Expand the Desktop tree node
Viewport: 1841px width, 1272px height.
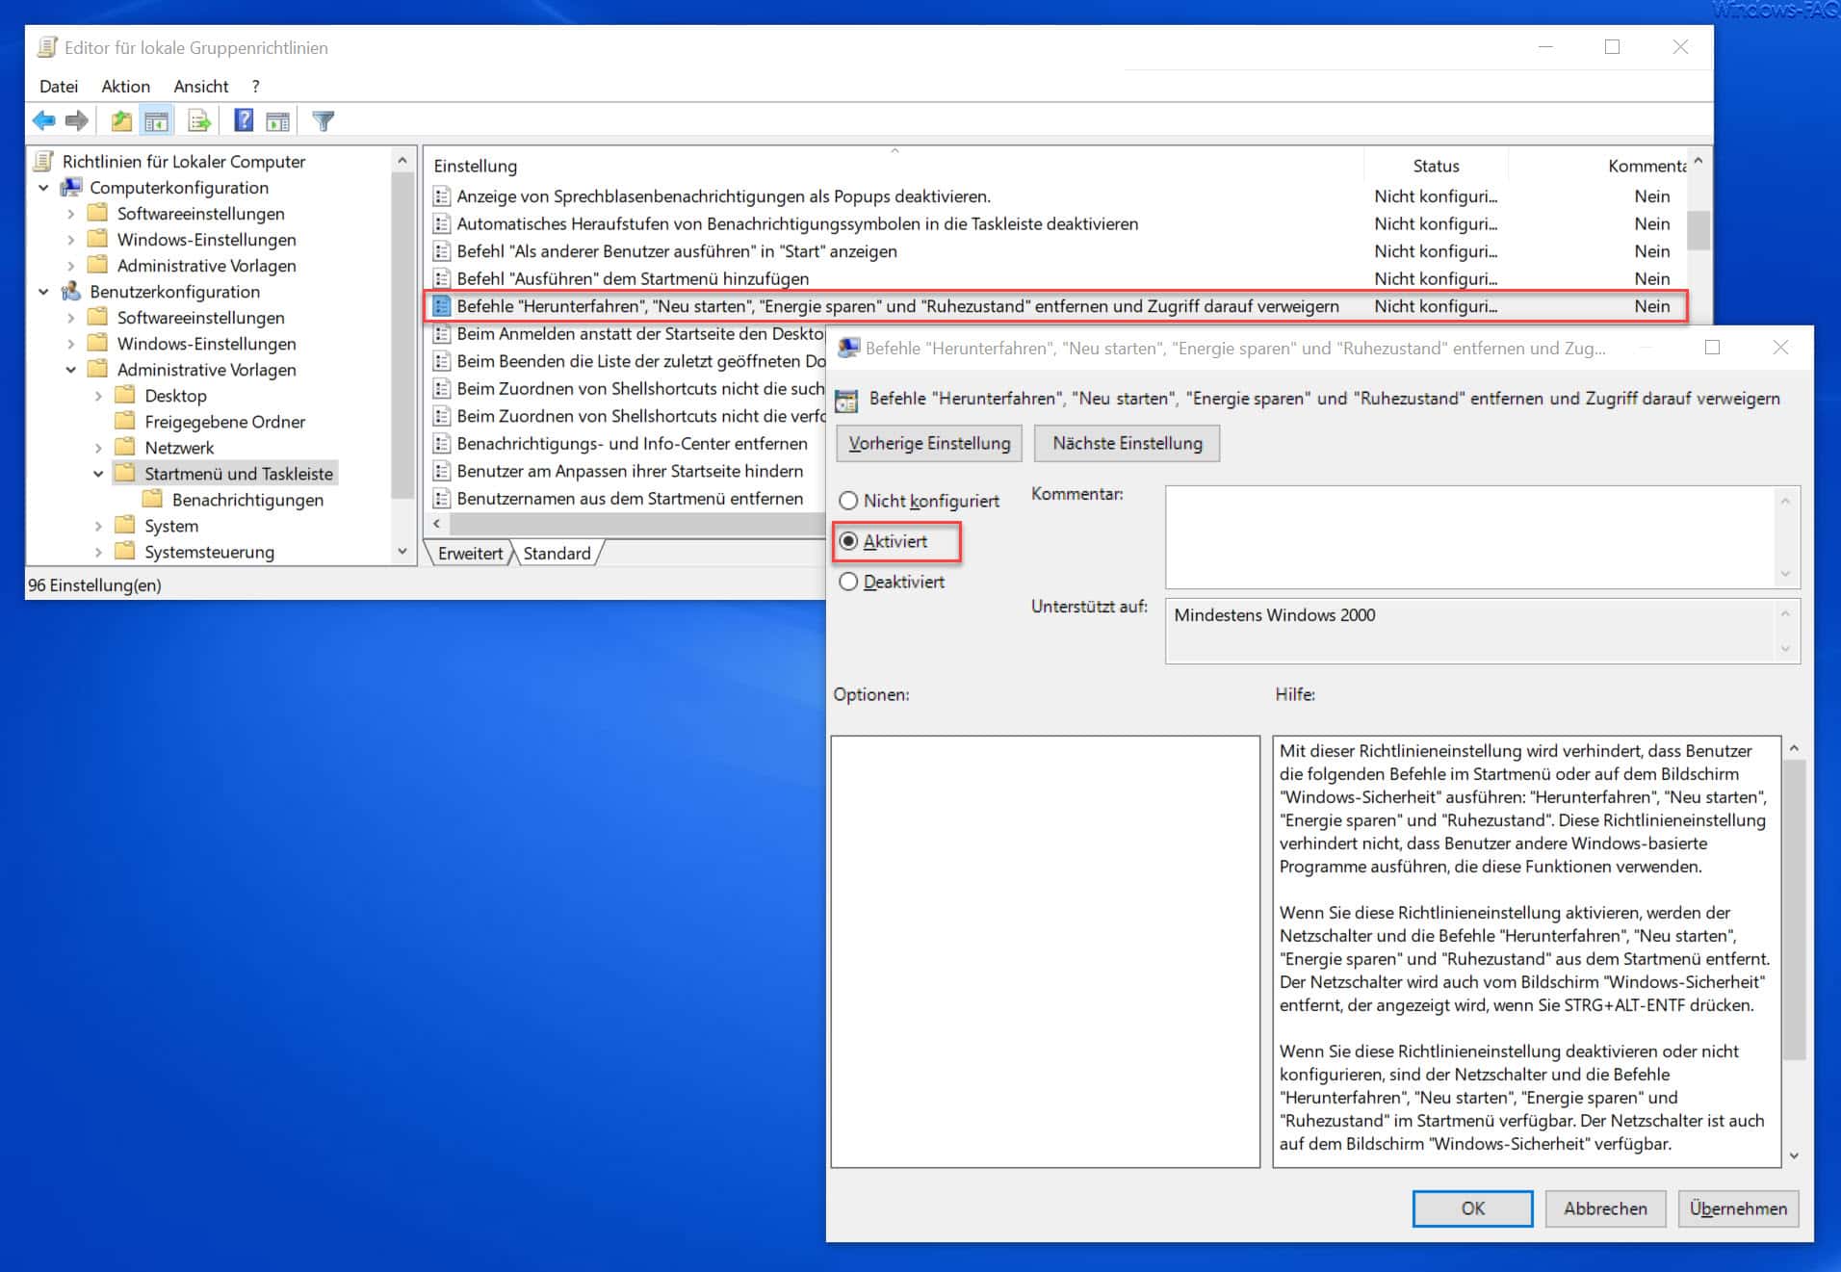(97, 396)
